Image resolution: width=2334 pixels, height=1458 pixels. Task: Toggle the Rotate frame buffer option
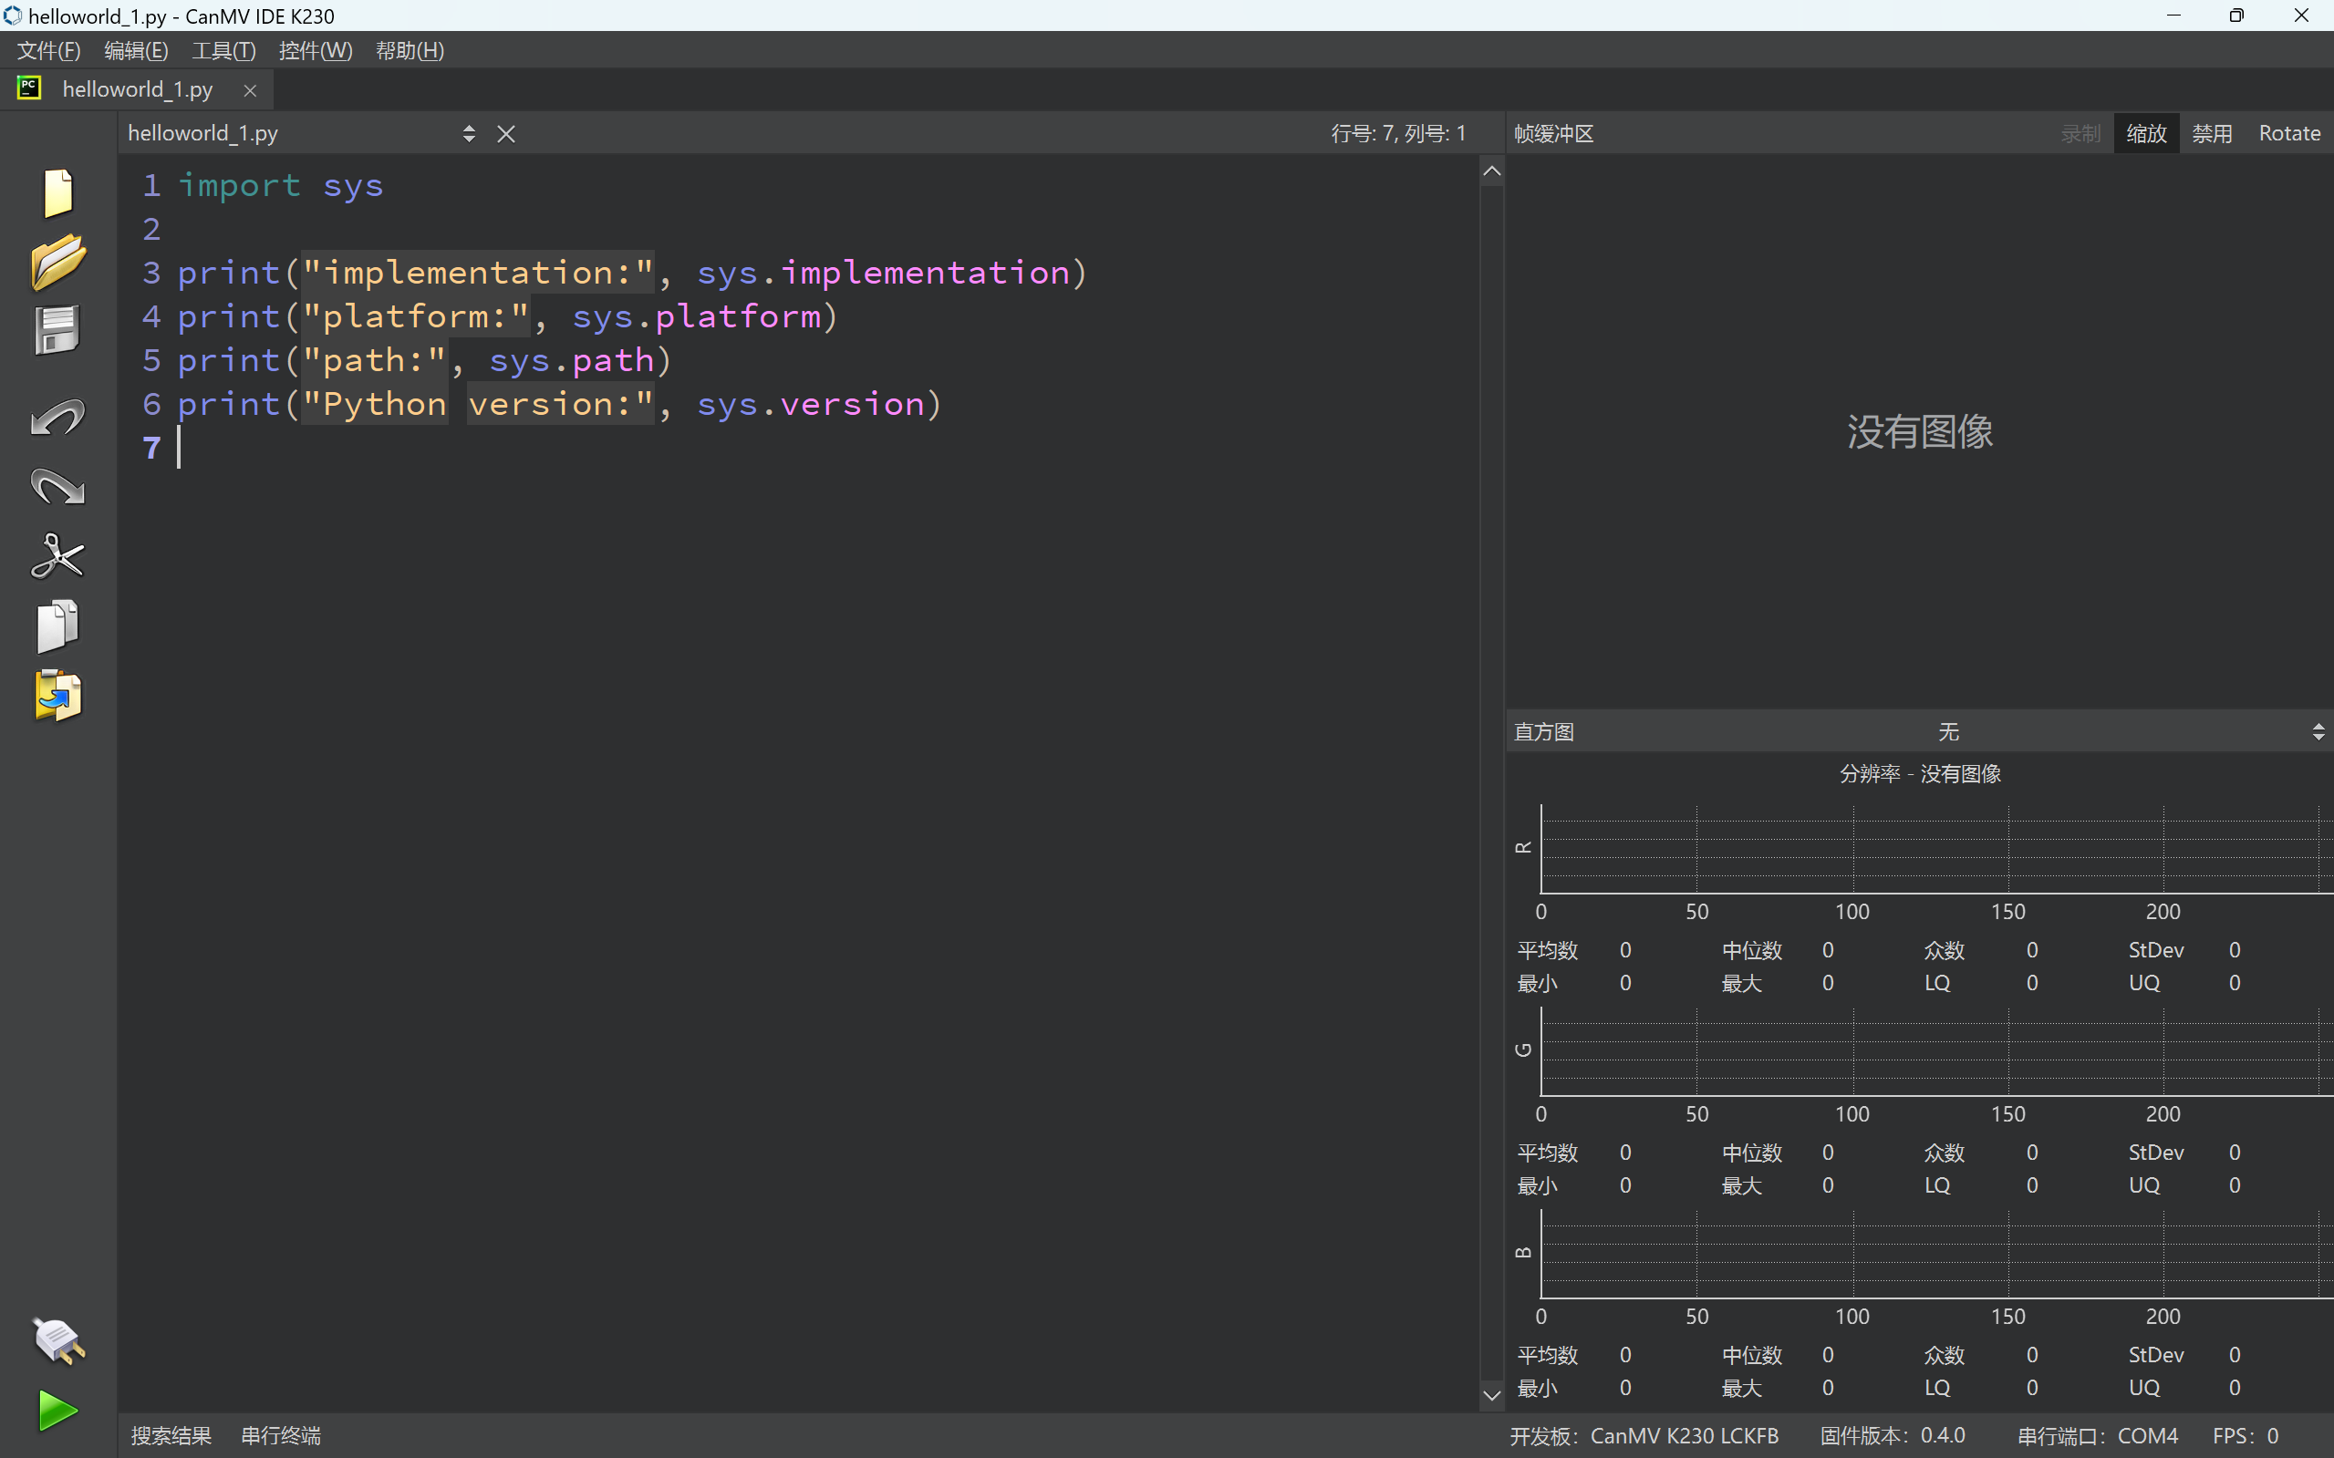click(2288, 133)
